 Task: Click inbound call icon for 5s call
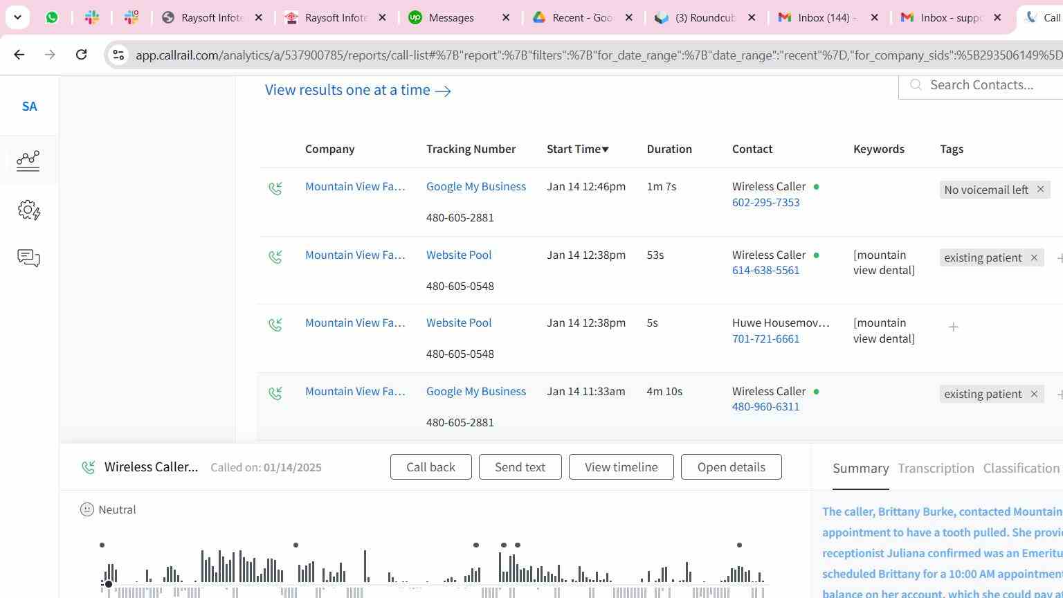[275, 325]
